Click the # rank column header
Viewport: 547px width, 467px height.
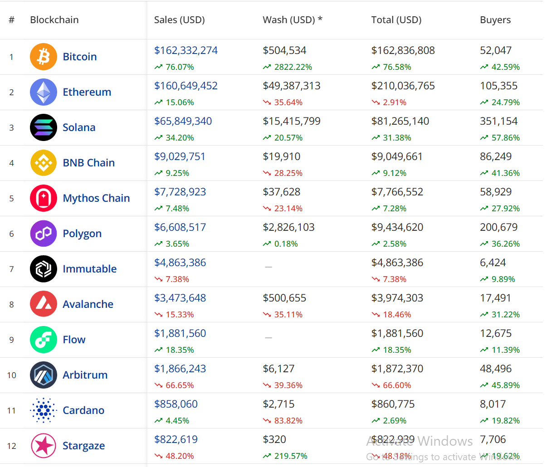click(x=12, y=20)
